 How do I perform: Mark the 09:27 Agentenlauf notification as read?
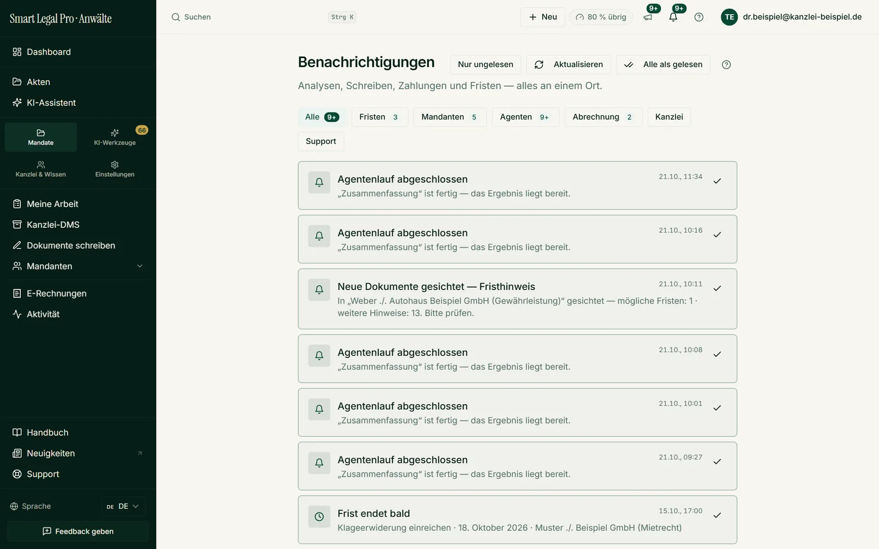717,462
